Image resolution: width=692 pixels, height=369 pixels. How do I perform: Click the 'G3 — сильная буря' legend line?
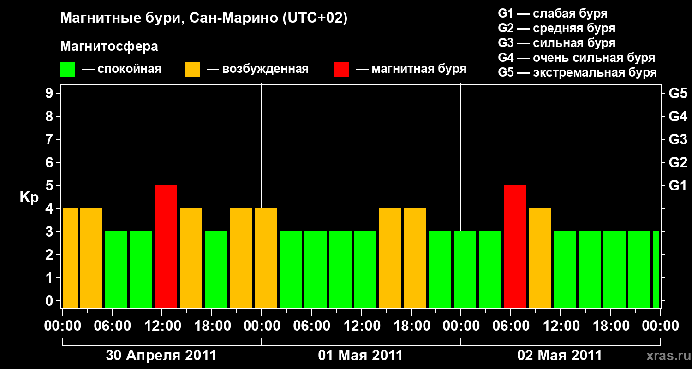click(556, 43)
